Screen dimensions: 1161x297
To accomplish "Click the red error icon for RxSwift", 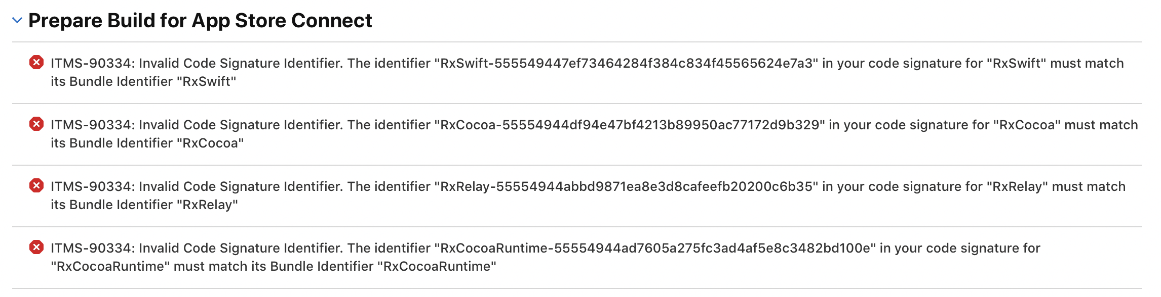I will 36,63.
